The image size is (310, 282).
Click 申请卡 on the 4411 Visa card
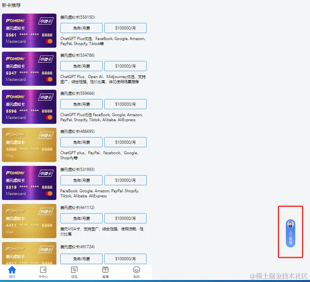pyautogui.click(x=46, y=211)
